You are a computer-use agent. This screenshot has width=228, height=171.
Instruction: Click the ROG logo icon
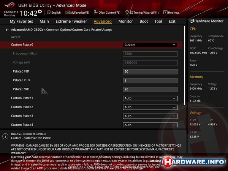click(x=9, y=5)
